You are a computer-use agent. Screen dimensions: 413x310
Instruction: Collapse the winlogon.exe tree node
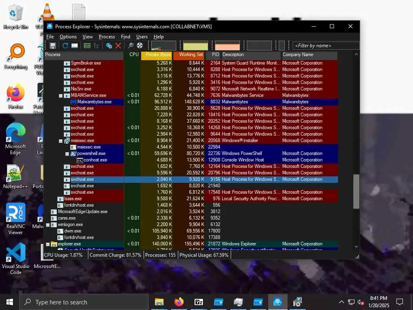48,225
